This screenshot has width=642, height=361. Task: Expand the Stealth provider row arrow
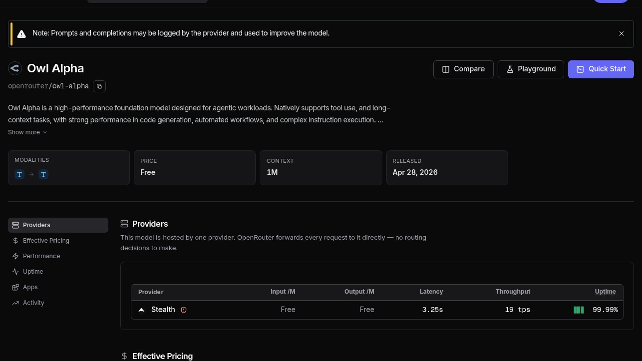click(x=141, y=310)
